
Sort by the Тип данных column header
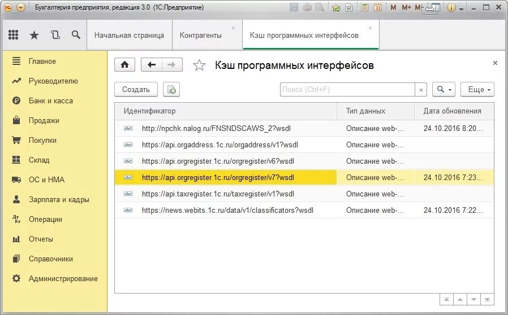[376, 111]
